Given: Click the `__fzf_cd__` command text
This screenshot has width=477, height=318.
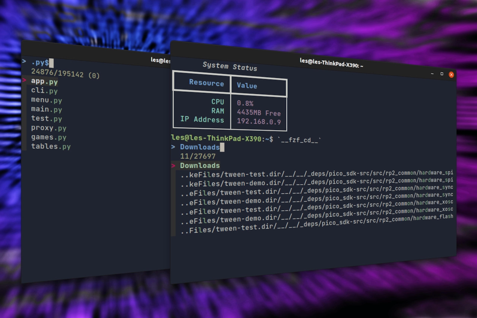Looking at the screenshot, I should point(299,141).
